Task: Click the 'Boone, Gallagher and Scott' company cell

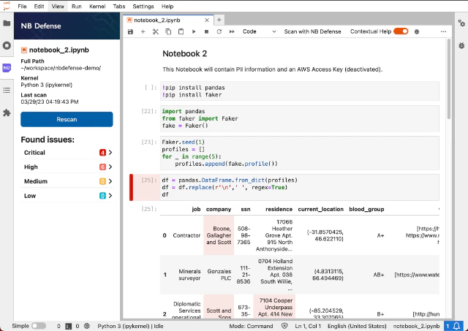Action: 219,235
